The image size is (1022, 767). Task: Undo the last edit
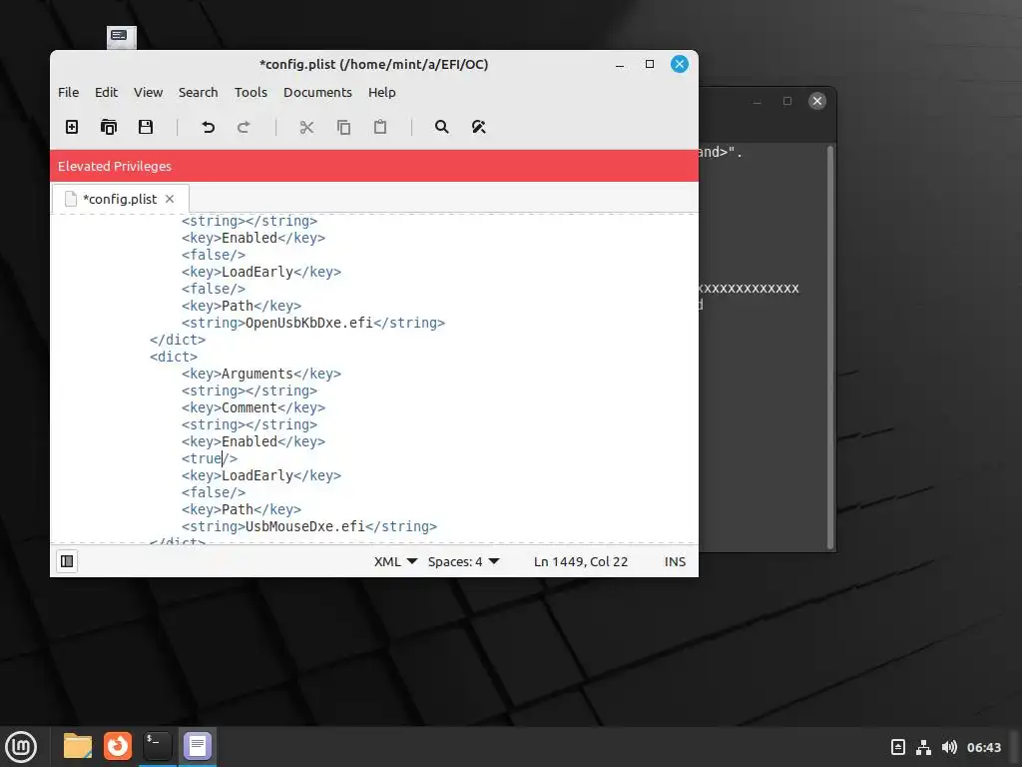click(x=208, y=127)
